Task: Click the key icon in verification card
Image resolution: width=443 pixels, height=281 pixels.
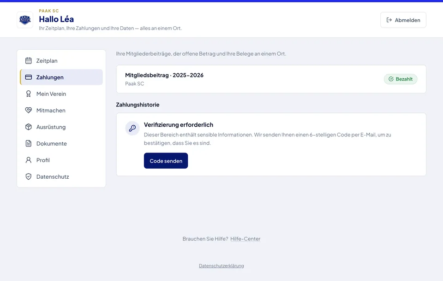Action: point(132,129)
